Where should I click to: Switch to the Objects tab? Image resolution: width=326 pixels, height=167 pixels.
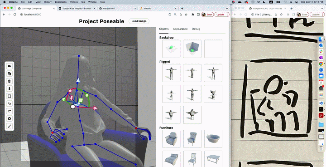click(164, 29)
